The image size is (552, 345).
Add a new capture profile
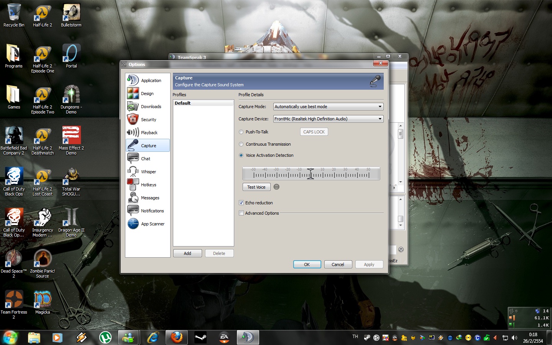[x=187, y=253]
